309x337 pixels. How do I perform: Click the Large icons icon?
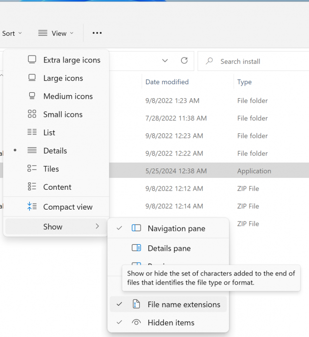tap(32, 78)
